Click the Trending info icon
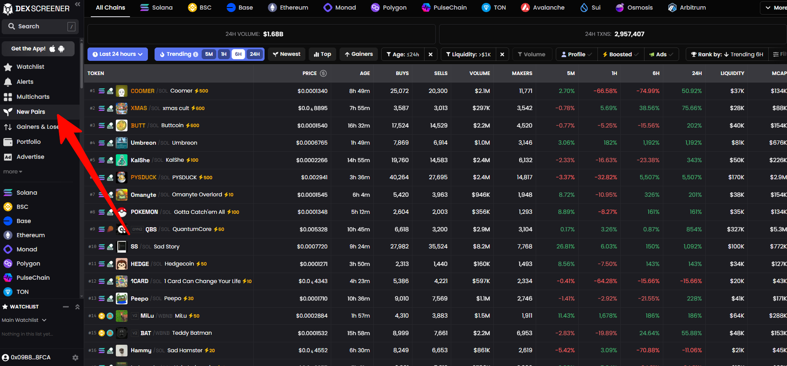787x366 pixels. click(195, 55)
